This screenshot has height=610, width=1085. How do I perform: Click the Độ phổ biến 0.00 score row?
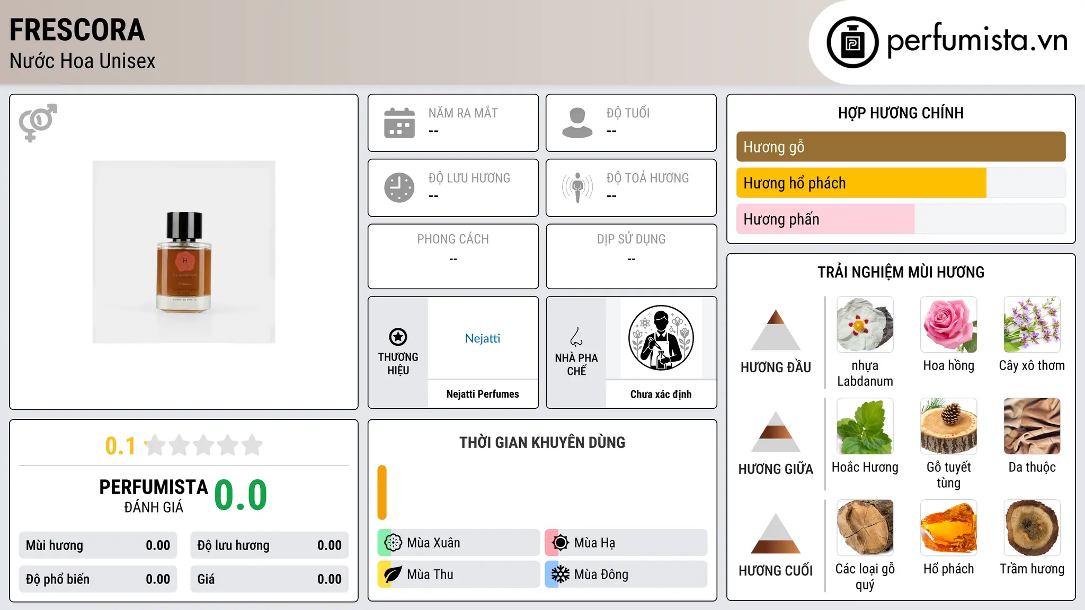98,579
